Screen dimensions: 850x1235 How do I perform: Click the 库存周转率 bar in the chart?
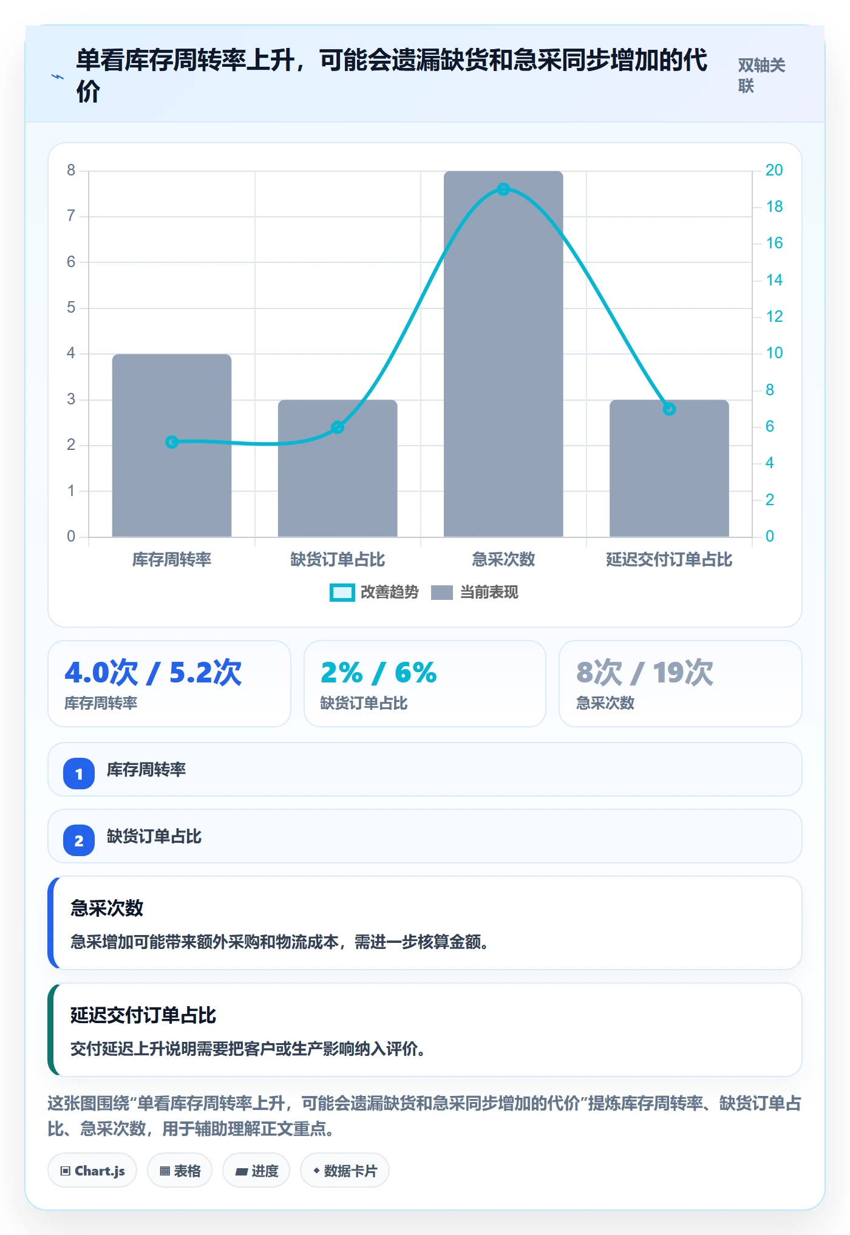click(172, 445)
